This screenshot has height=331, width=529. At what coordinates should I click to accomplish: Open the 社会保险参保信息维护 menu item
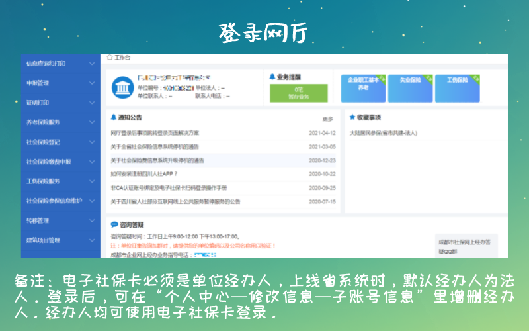click(x=61, y=201)
